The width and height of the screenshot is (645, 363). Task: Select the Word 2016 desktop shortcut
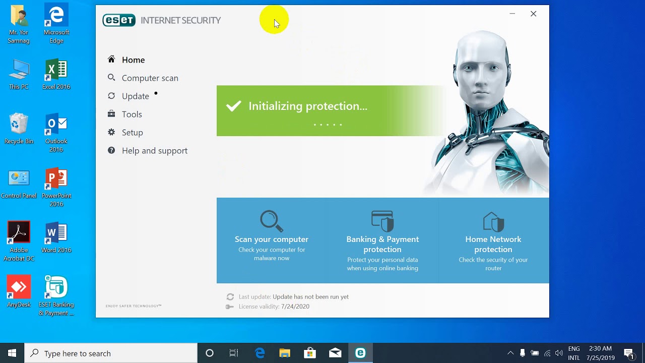point(56,238)
